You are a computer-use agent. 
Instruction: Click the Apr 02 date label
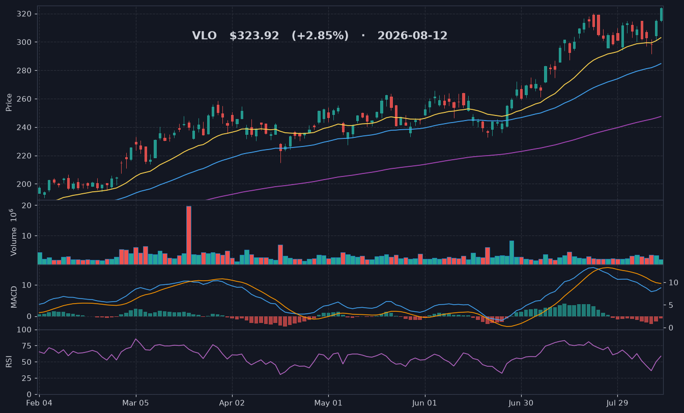(232, 403)
